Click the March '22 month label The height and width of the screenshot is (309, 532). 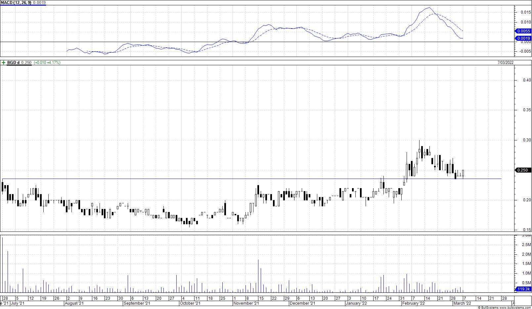point(462,303)
